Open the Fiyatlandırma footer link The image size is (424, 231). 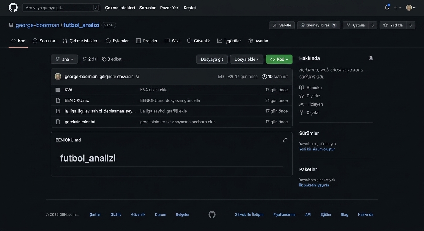click(285, 214)
